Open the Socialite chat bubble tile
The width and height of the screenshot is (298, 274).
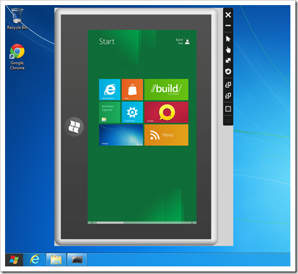point(166,112)
